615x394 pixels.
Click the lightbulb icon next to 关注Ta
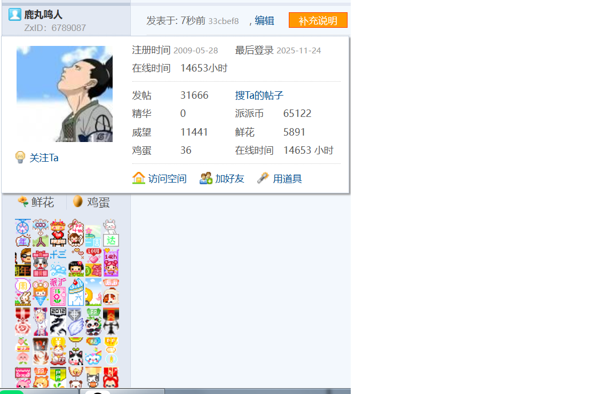click(x=20, y=157)
